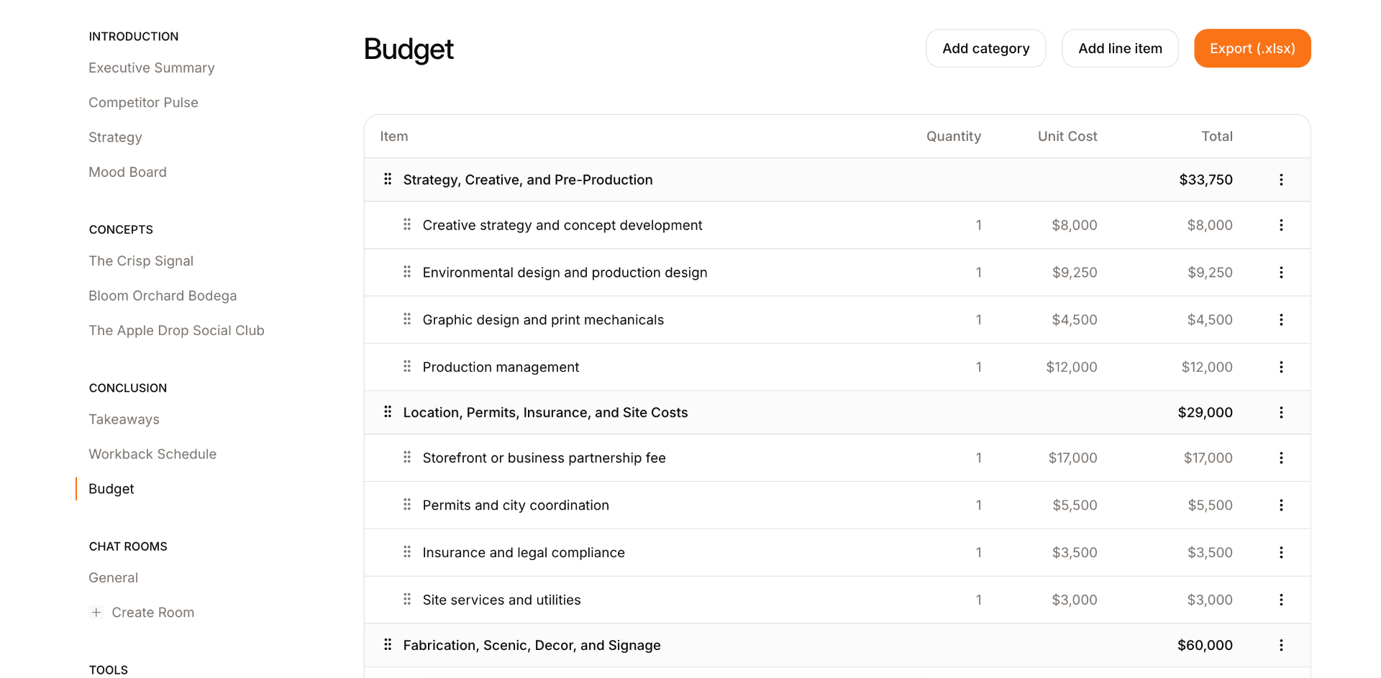This screenshot has width=1381, height=678.
Task: Select the Bloom Orchard Bodega concept
Action: pos(163,296)
